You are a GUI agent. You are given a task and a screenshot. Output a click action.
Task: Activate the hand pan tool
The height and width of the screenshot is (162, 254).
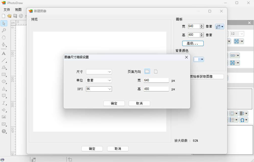(x=4, y=37)
